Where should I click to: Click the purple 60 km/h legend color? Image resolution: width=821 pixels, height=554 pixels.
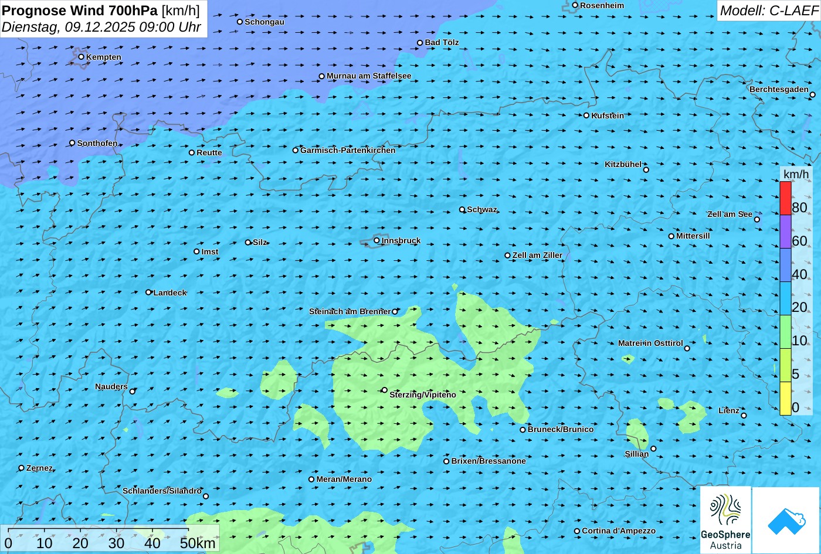785,232
